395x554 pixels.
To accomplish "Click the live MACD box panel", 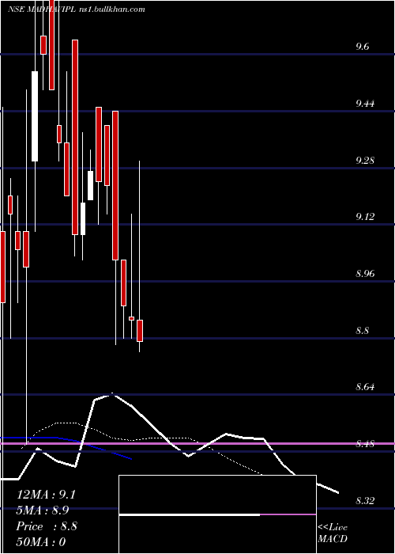I will tap(217, 514).
